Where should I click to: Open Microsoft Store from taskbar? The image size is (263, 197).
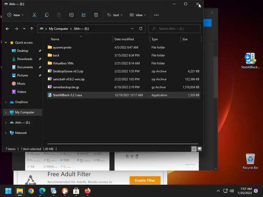[x=76, y=191]
